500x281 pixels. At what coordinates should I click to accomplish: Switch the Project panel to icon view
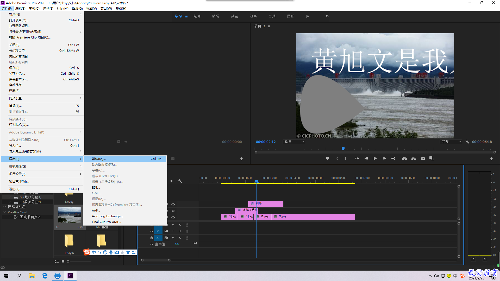63,261
